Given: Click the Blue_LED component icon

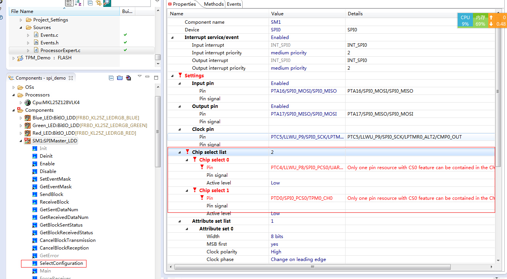Looking at the screenshot, I should (x=28, y=118).
